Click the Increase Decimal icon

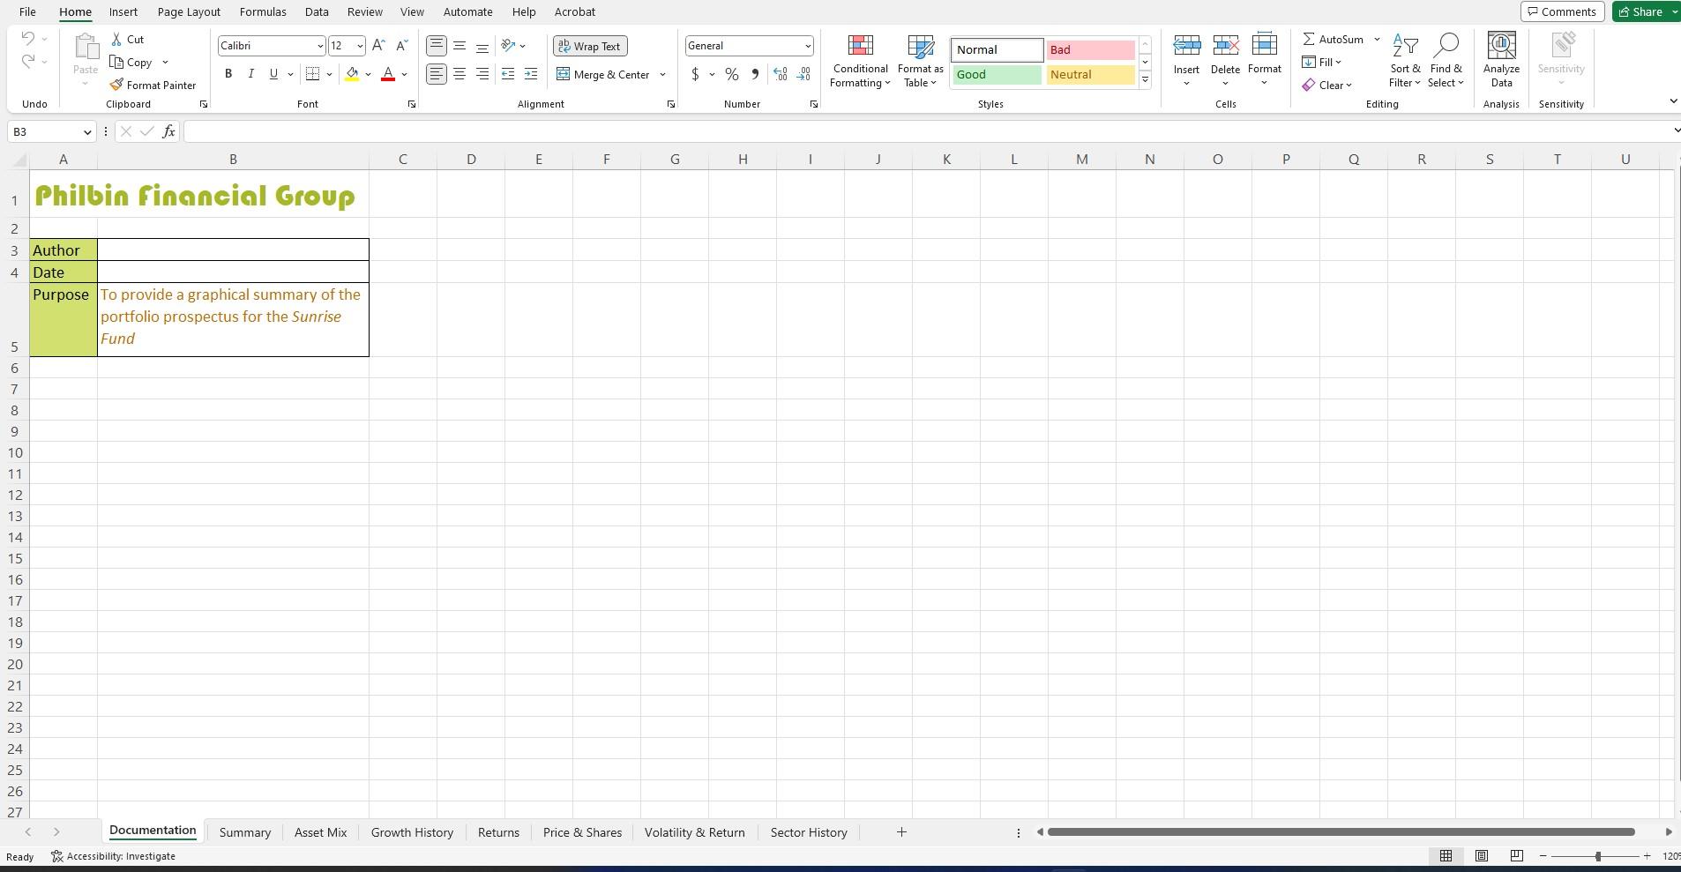pos(781,75)
